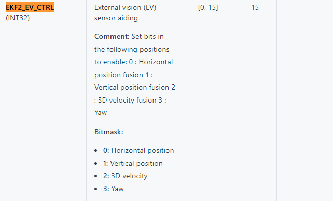
Task: Select the '3: Yaw' bitmask entry
Action: point(114,189)
